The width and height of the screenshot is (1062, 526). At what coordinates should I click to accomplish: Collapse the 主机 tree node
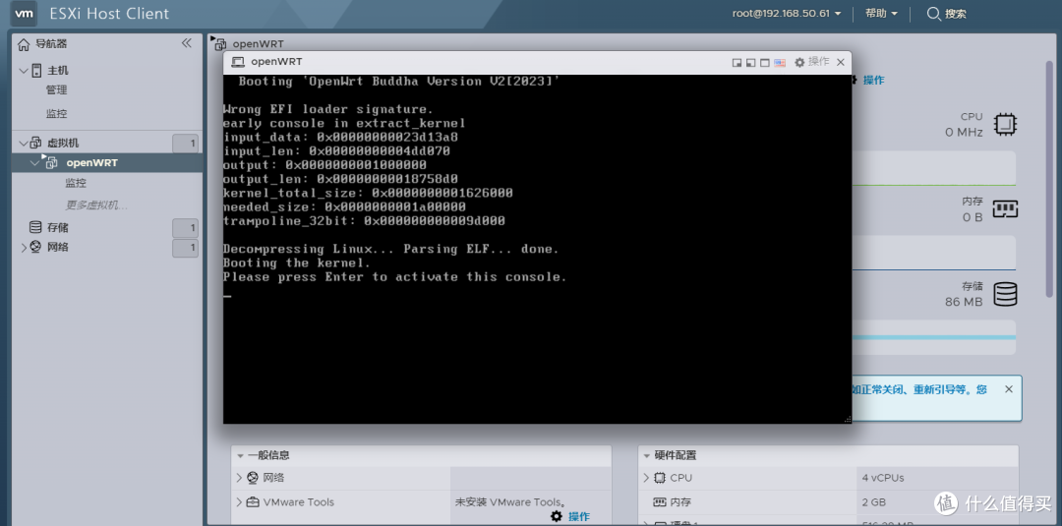[x=24, y=71]
